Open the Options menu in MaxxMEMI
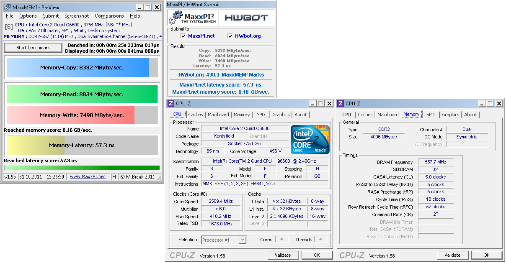The height and width of the screenshot is (263, 506). 28,16
